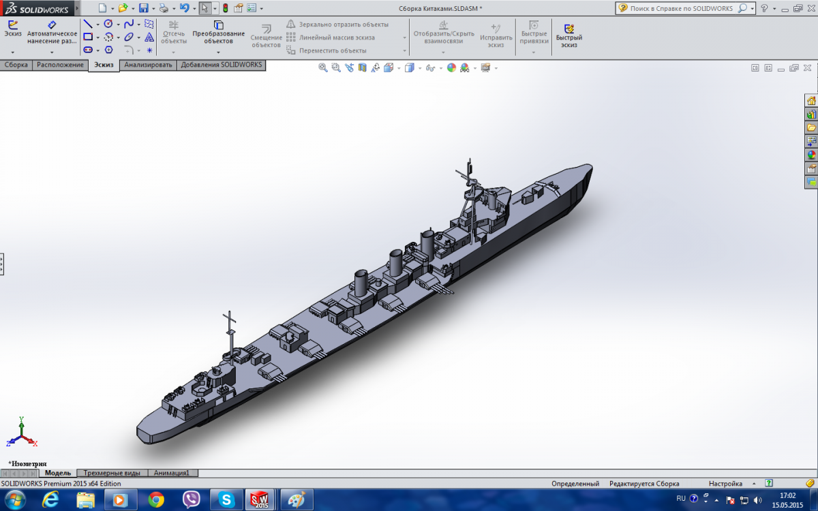Image resolution: width=818 pixels, height=511 pixels.
Task: Select the Corner Rectangle tool
Action: pos(88,37)
